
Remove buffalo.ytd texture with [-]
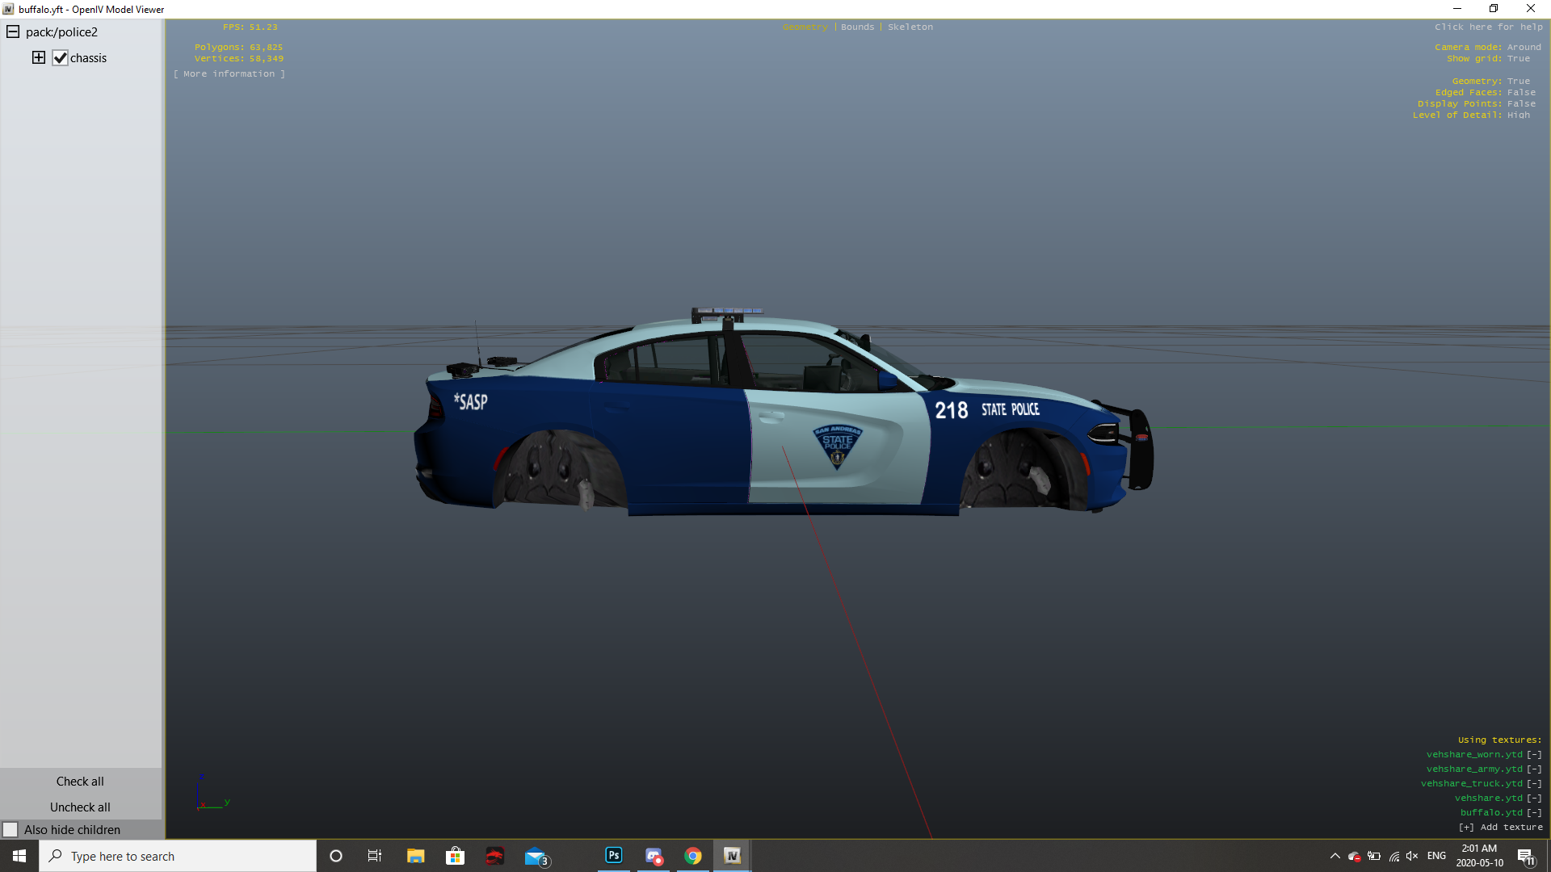[1534, 812]
